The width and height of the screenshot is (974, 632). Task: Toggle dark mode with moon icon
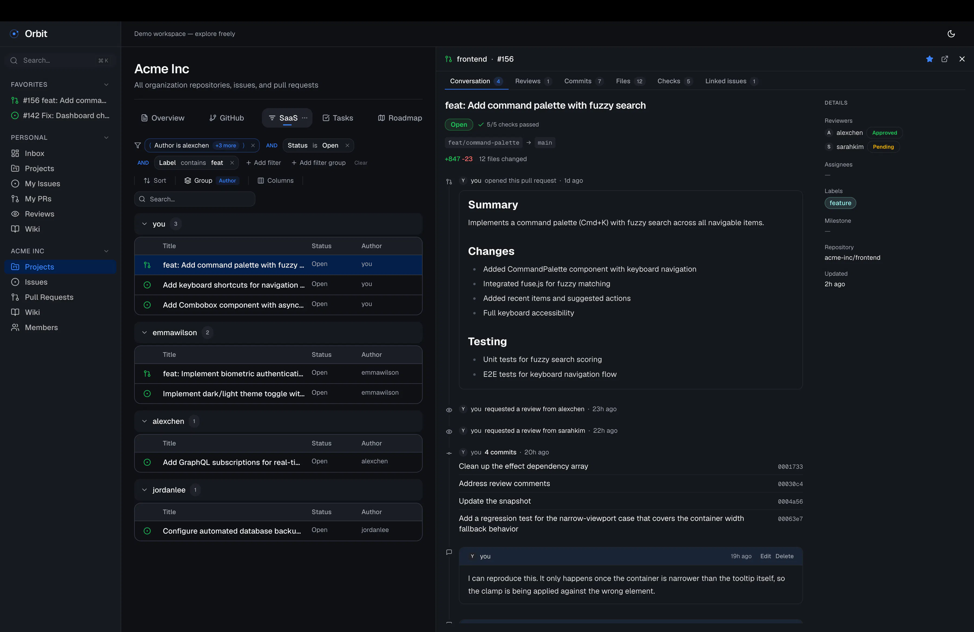pyautogui.click(x=951, y=34)
